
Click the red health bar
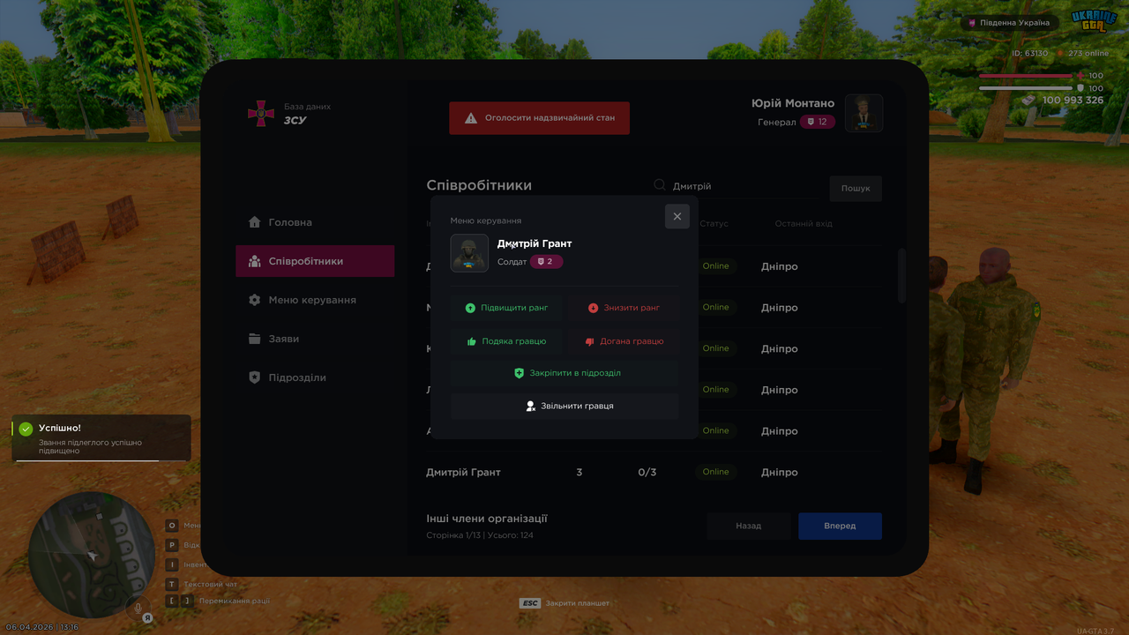click(1027, 76)
